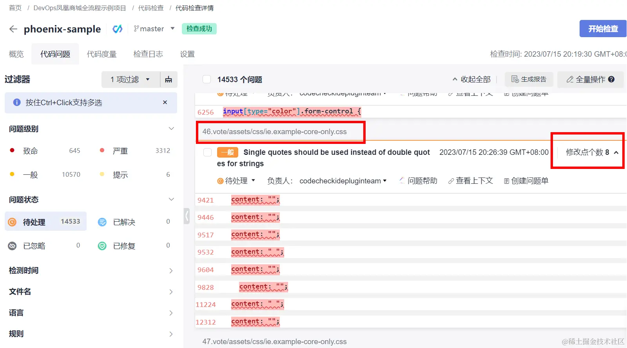The image size is (627, 348).
Task: Click the 已忽略 crossed-eye icon
Action: pos(12,246)
